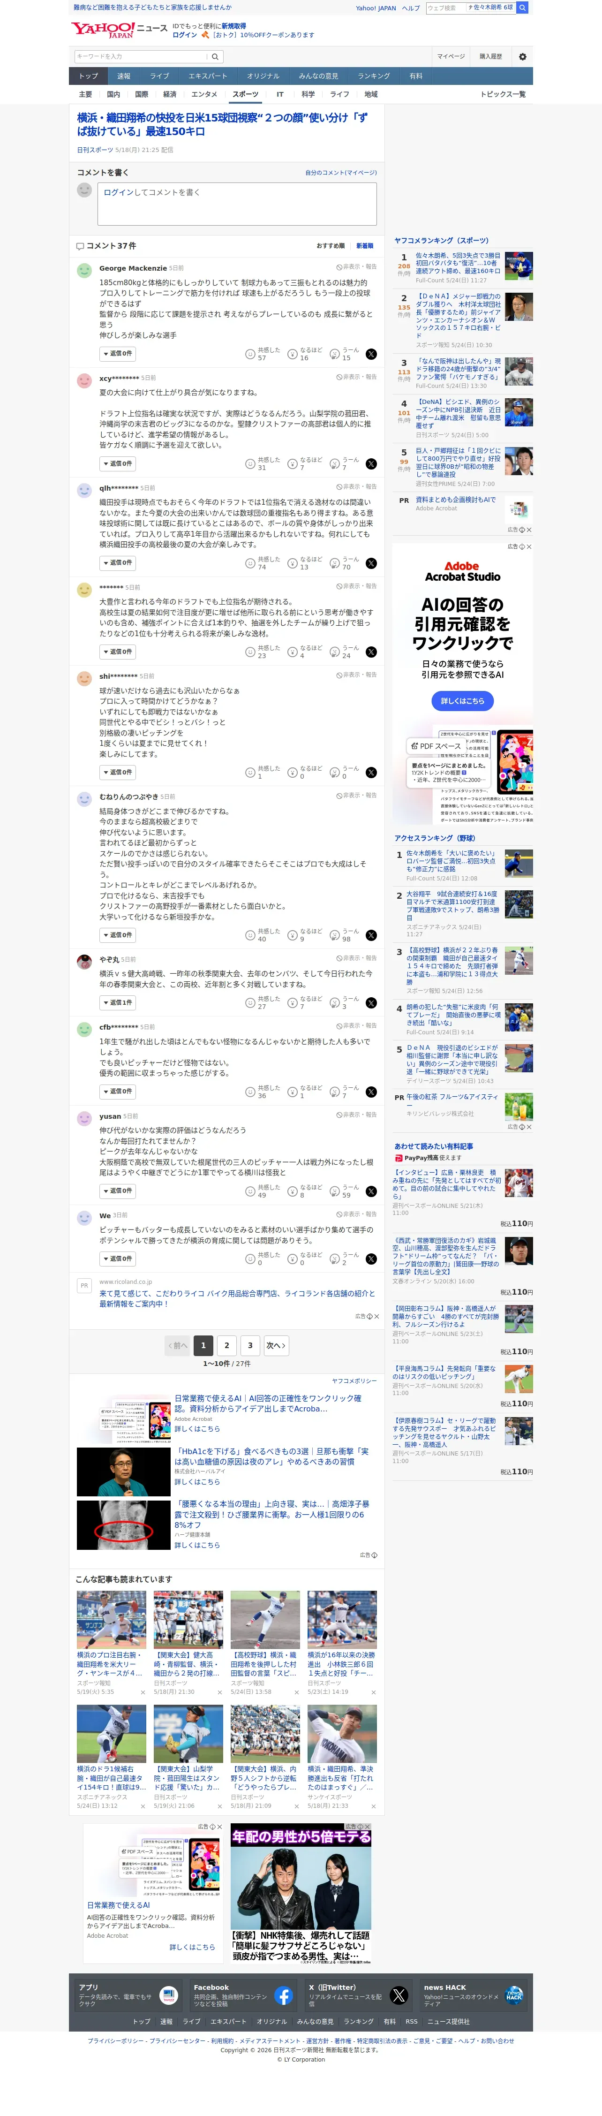Screen dimensions: 602x2116
Task: Open the トピックス一覧 link
Action: coord(504,94)
